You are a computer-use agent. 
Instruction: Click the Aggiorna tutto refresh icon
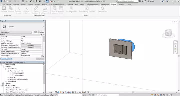point(102,8)
